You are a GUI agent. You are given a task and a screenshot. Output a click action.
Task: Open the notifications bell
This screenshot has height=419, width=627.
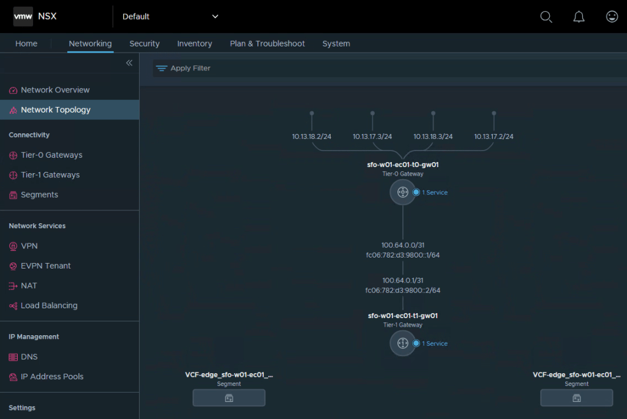click(x=579, y=17)
